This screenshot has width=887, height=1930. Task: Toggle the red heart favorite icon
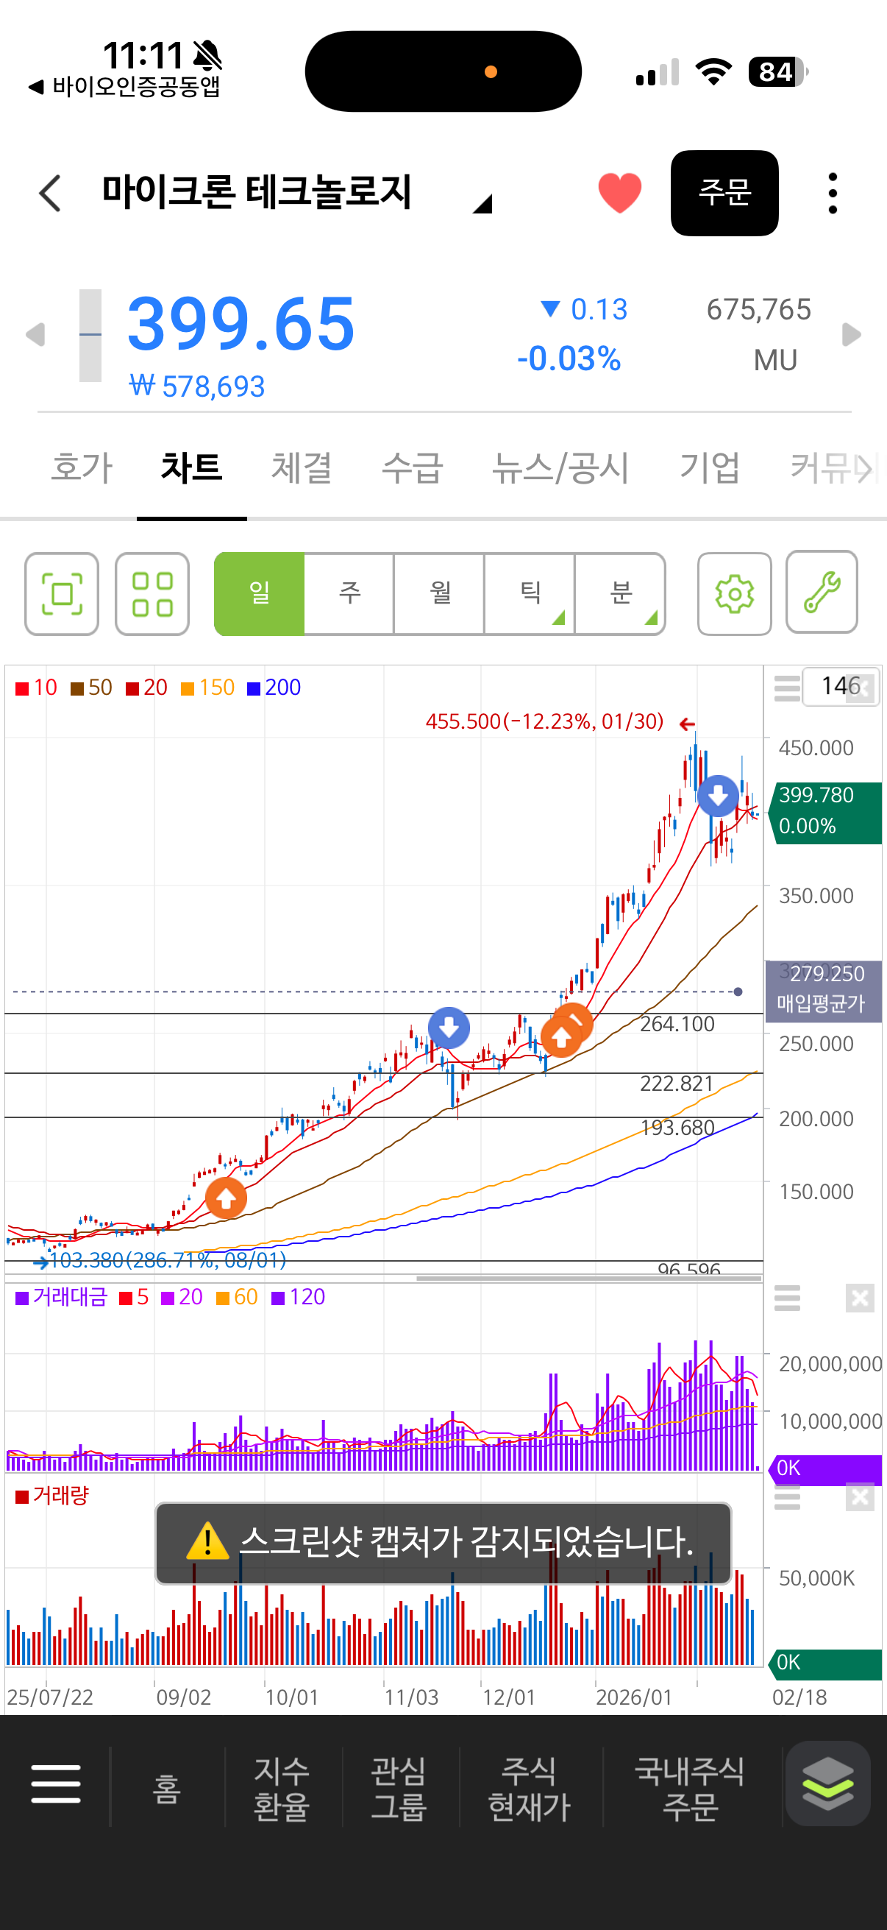pyautogui.click(x=620, y=193)
